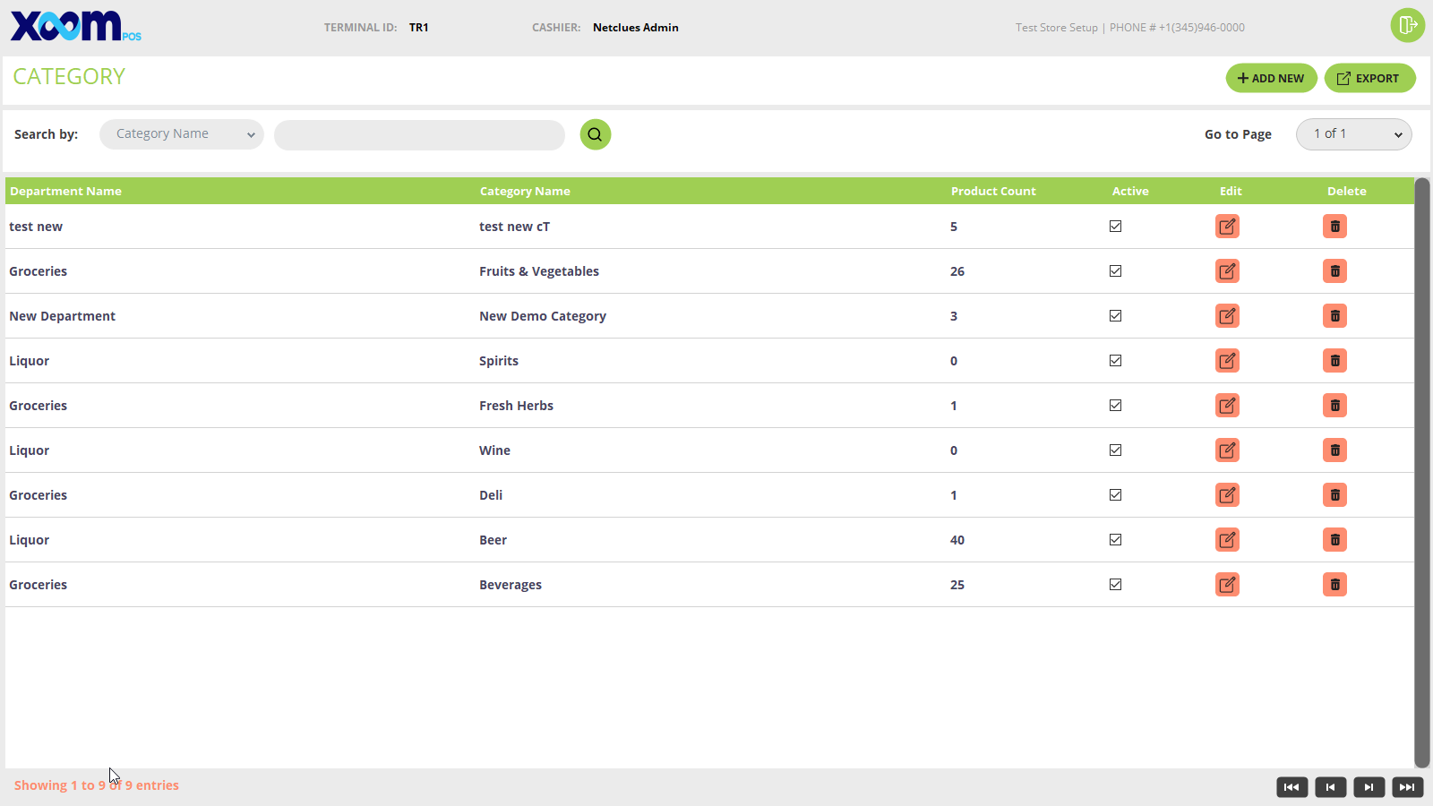Focus the search text field

pyautogui.click(x=419, y=135)
